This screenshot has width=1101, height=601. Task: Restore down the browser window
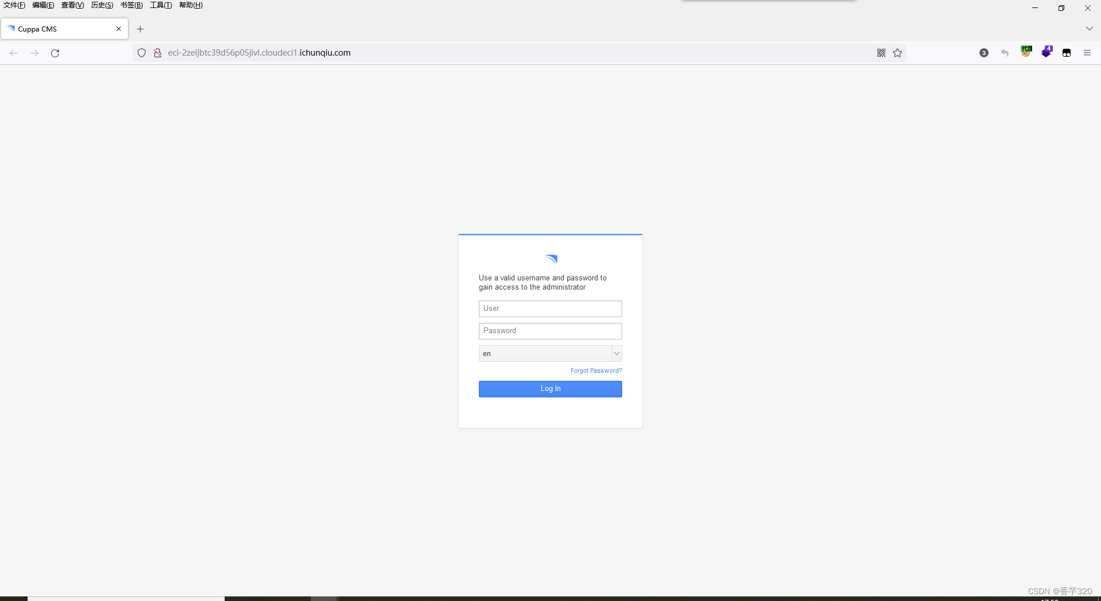click(x=1061, y=8)
